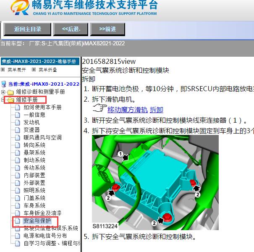This screenshot has width=254, height=252.
Task: Open the 电源和电信号分布 section
Action: pos(45,236)
